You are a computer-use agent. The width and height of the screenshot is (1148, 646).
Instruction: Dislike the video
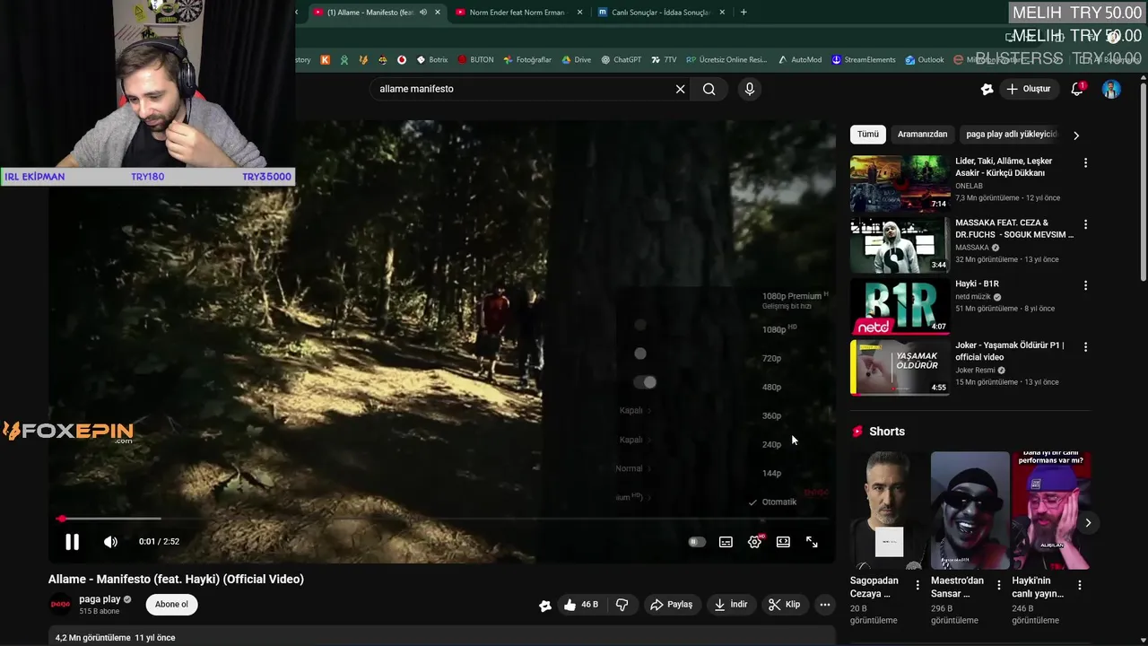[622, 605]
